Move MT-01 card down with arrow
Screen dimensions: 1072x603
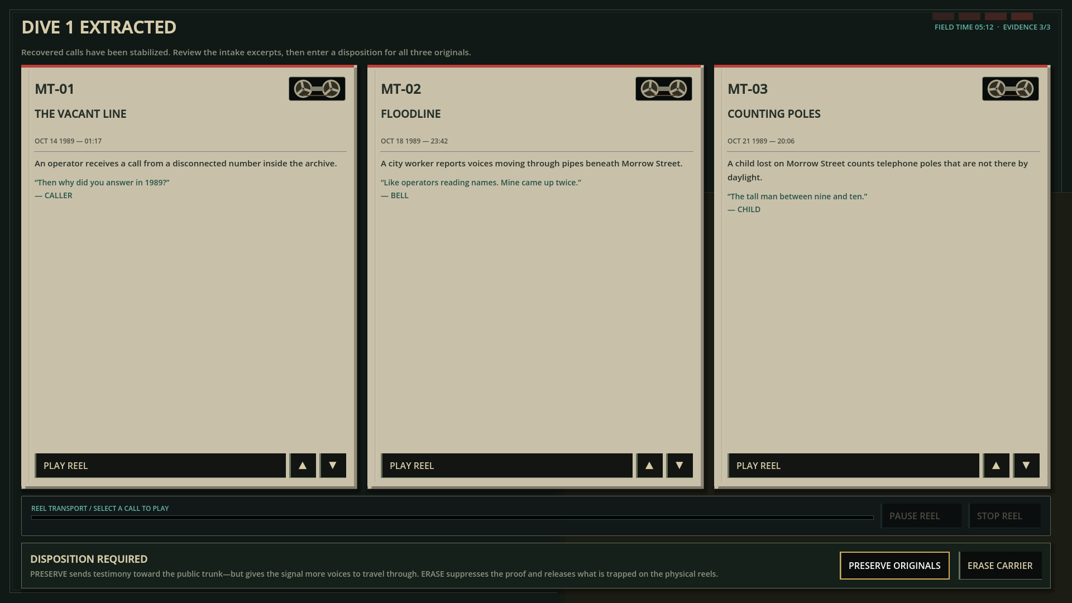pyautogui.click(x=333, y=466)
